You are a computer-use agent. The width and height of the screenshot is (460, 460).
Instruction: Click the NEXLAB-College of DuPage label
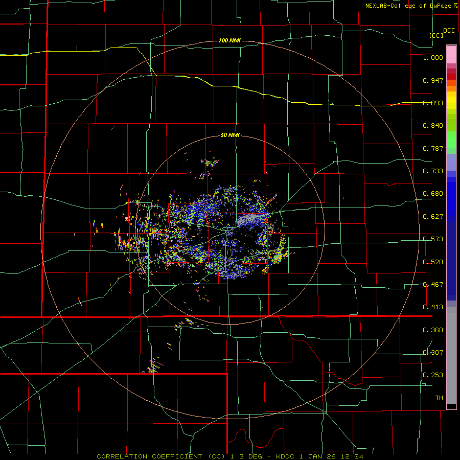[409, 6]
